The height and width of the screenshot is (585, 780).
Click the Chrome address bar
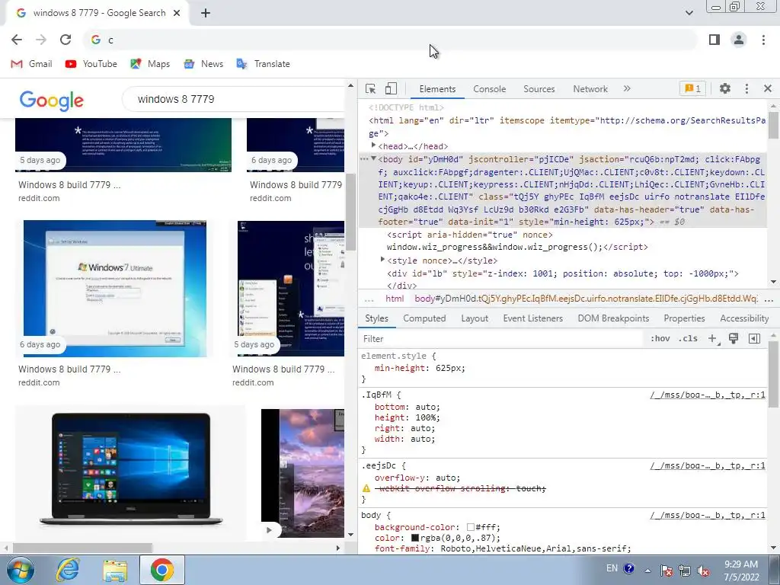click(391, 40)
